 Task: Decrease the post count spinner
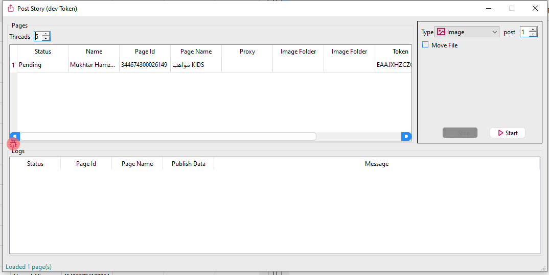coord(533,34)
